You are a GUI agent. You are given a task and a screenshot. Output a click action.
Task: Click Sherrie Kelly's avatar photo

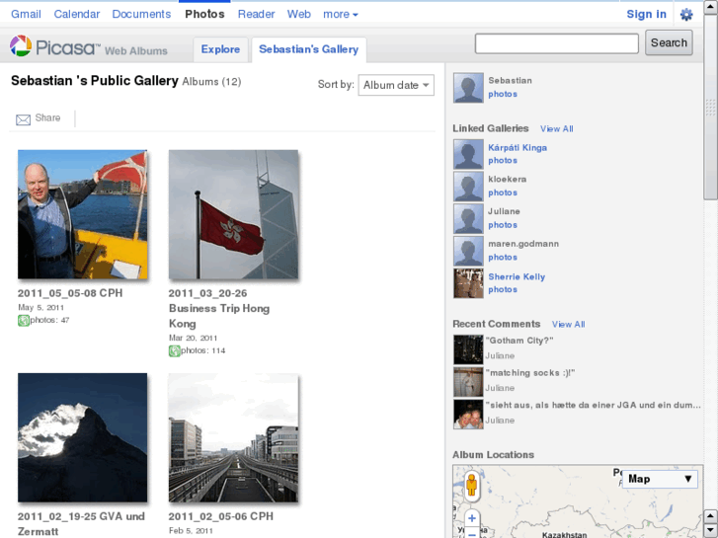(468, 283)
